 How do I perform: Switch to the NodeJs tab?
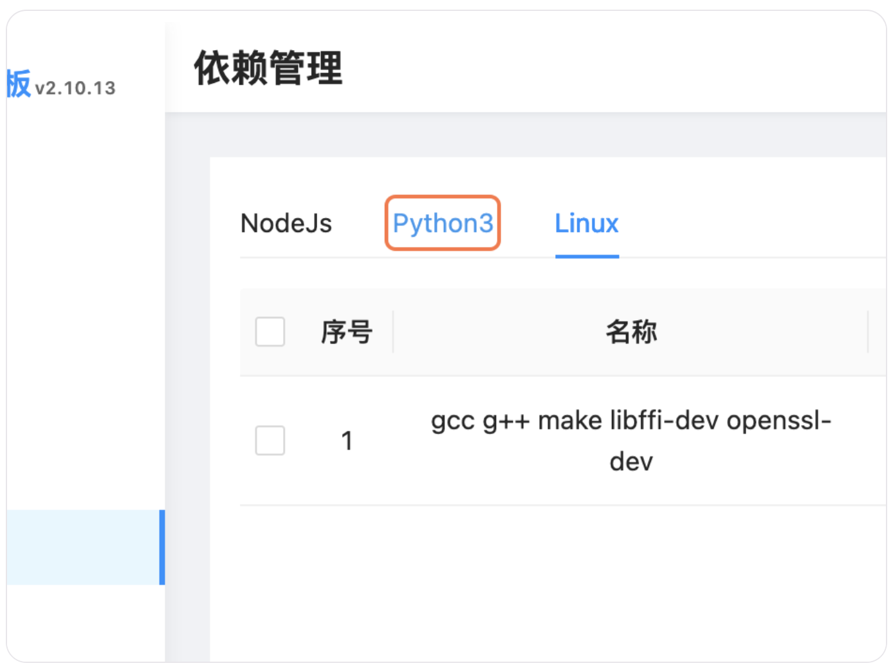point(286,224)
